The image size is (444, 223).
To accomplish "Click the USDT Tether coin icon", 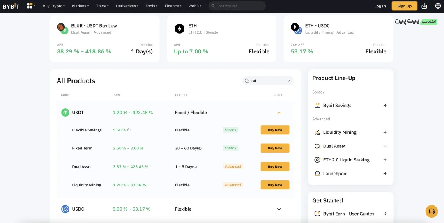I will [x=65, y=113].
